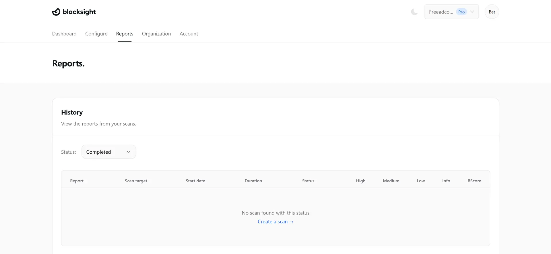Toggle dark mode with the moon icon
The height and width of the screenshot is (254, 551).
[414, 12]
